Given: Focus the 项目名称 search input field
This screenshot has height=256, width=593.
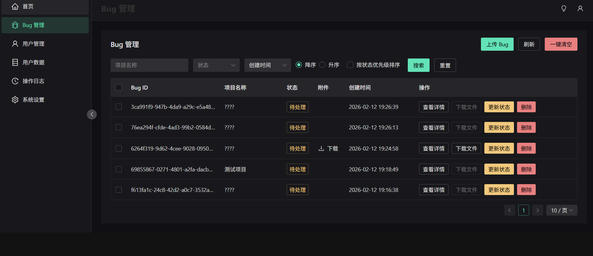Looking at the screenshot, I should pyautogui.click(x=149, y=65).
